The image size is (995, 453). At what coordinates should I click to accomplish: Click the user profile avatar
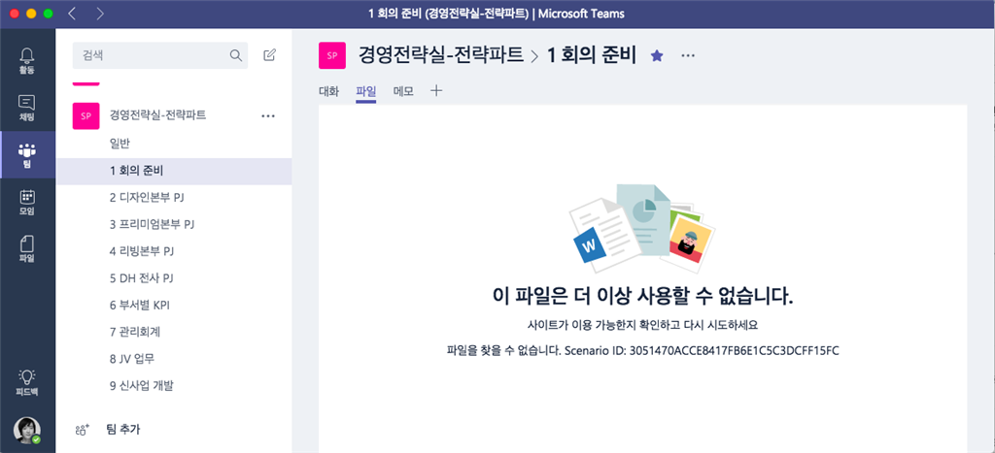click(x=27, y=430)
